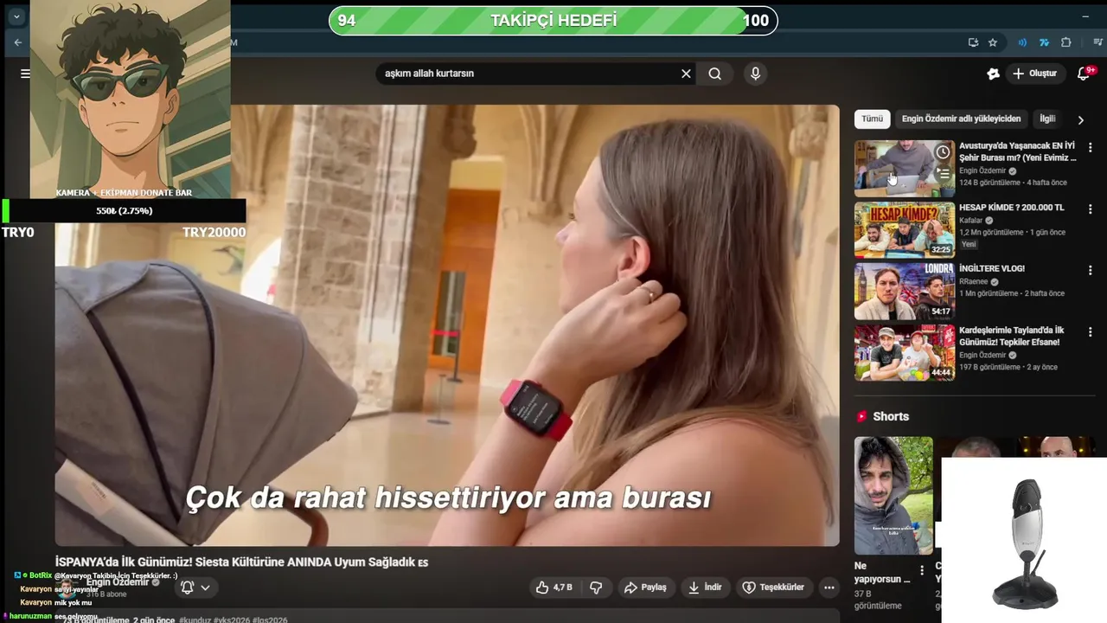
Task: Click the 'Kardeşlerimle Tayland'da İlk Günümüz' title
Action: [1011, 336]
